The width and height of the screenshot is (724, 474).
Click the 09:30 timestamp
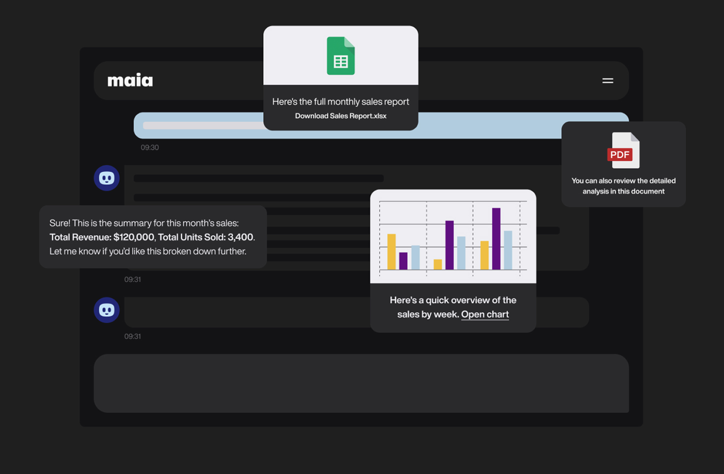(150, 148)
